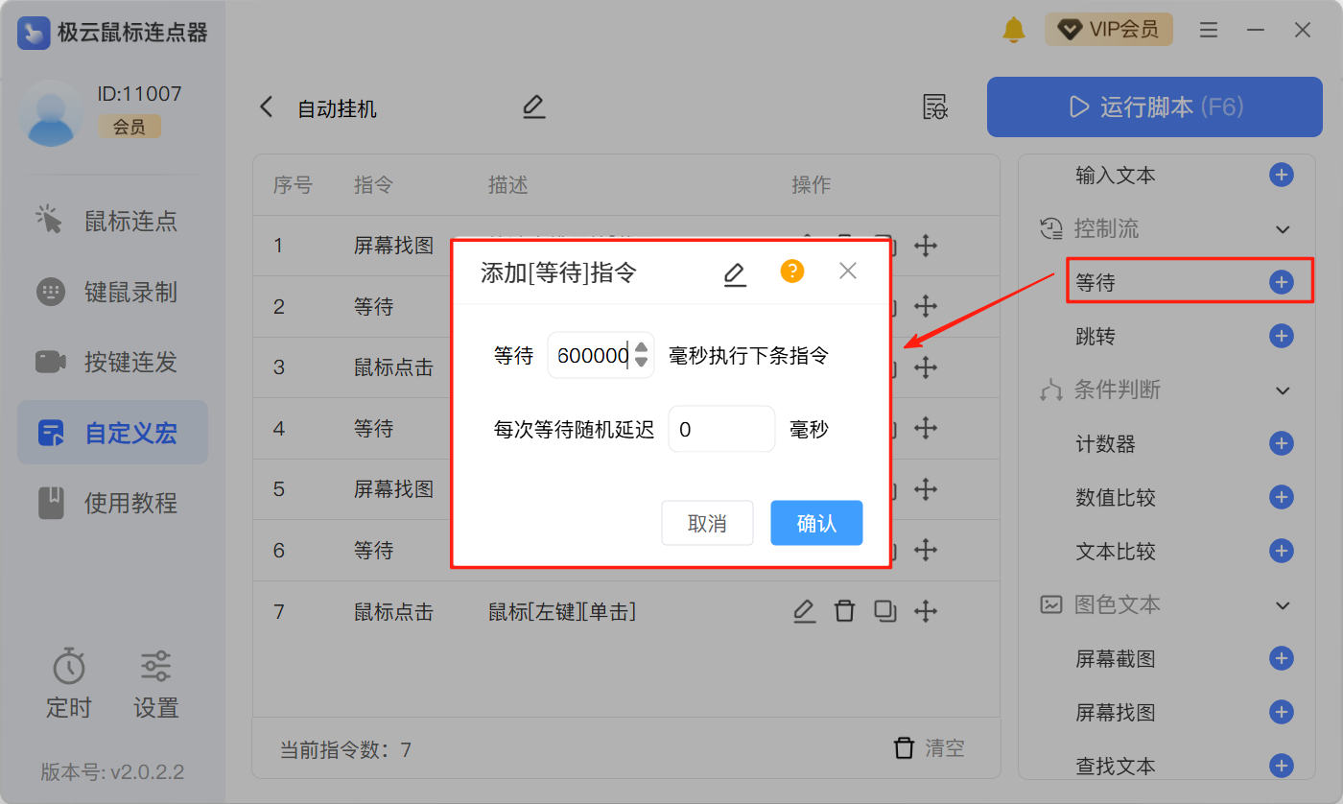Click the plus icon next to 跳转
Screen dimensions: 1343x804
click(x=1281, y=337)
